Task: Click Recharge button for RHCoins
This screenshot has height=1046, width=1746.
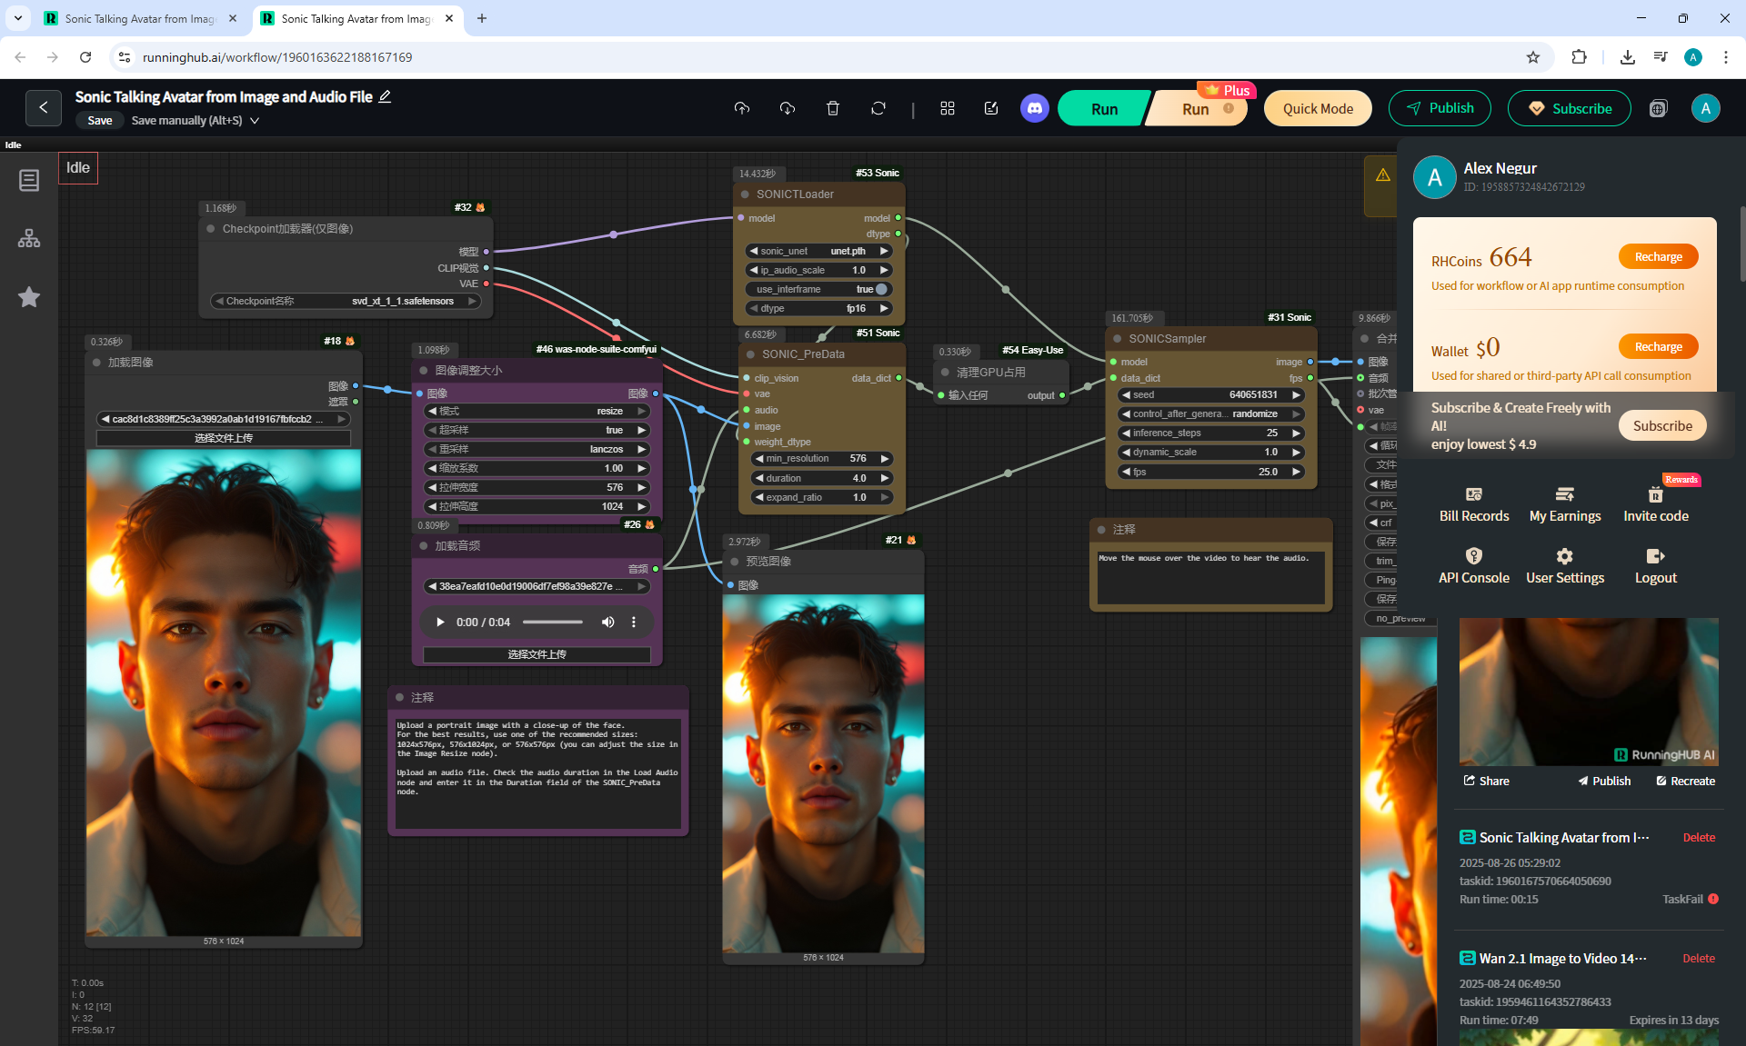Action: pos(1659,257)
